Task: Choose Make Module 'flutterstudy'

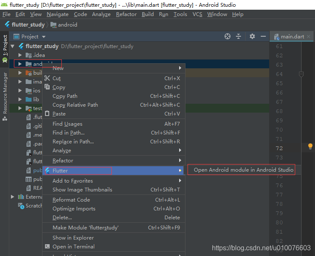Action: click(114, 228)
